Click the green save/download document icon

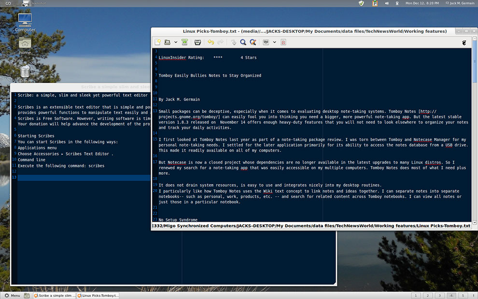click(184, 42)
